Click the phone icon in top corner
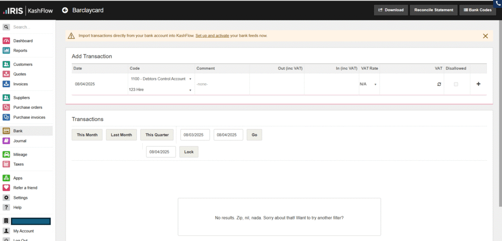This screenshot has width=502, height=241. (x=498, y=3)
